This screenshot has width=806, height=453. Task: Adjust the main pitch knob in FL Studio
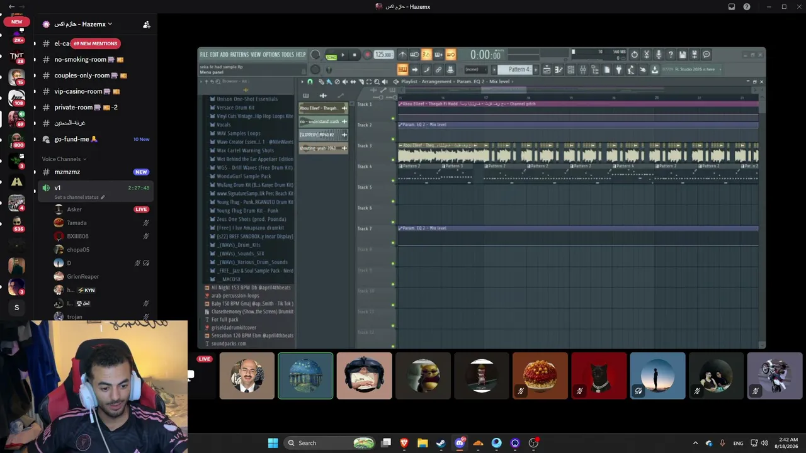[x=315, y=70]
